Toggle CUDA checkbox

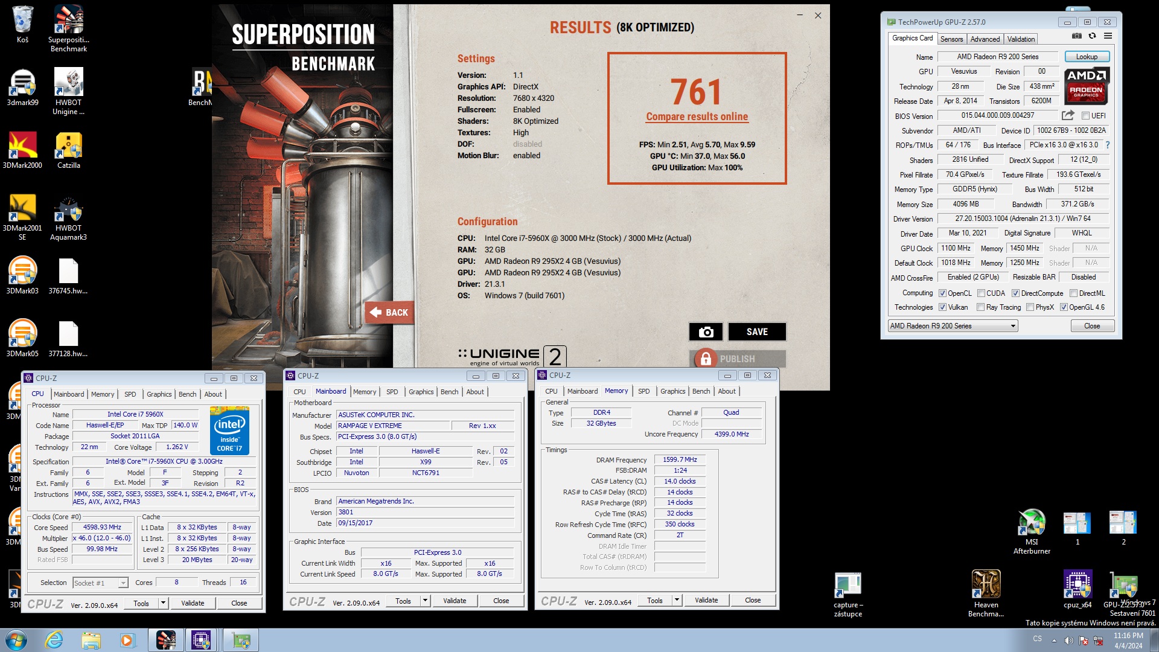pyautogui.click(x=981, y=293)
